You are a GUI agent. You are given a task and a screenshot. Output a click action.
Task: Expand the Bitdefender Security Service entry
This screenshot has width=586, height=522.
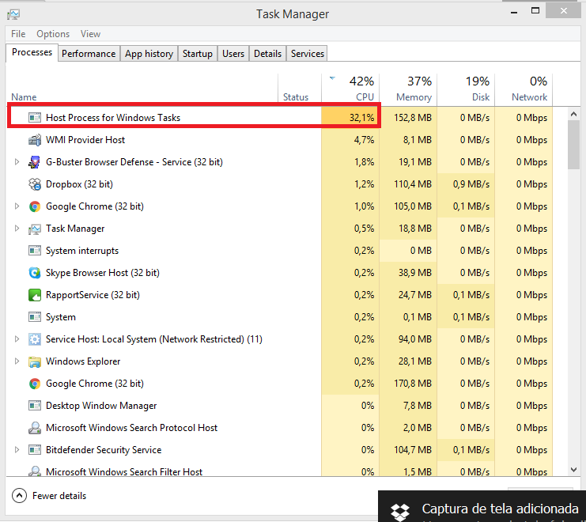17,450
